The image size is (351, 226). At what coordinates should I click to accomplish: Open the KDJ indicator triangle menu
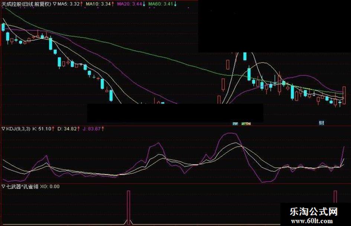tap(3, 129)
